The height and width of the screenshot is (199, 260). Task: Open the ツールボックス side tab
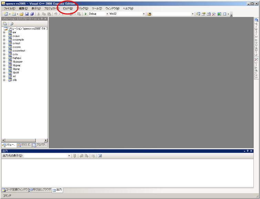pos(257,68)
